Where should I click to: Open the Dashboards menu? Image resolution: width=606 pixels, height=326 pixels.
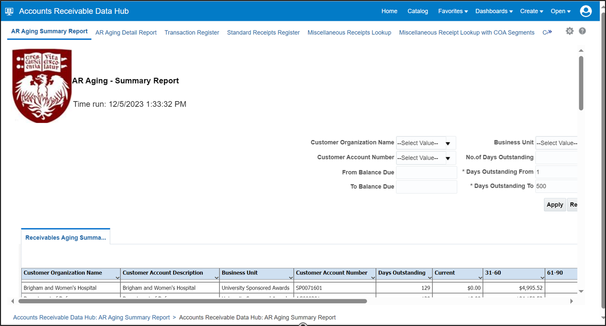point(494,11)
